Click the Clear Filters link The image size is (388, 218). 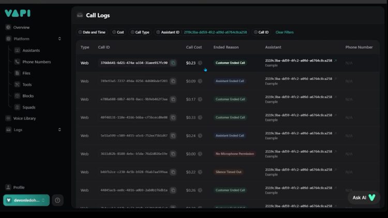coord(284,32)
